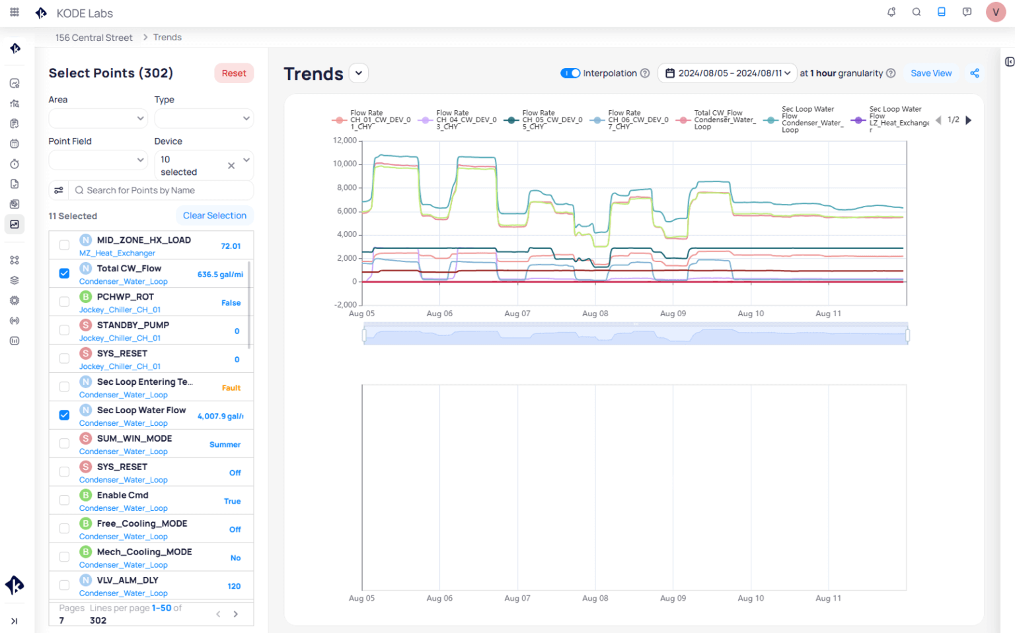Click the chart range slider left handle
This screenshot has width=1015, height=633.
364,335
